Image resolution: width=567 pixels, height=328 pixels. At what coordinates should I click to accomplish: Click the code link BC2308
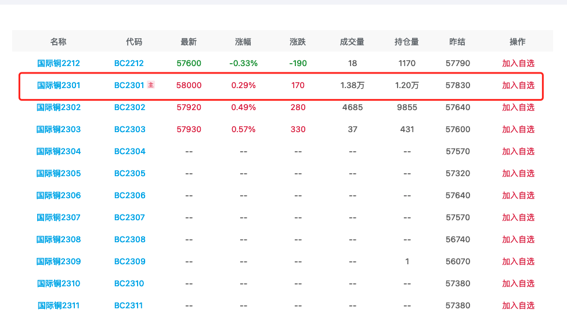pos(130,239)
